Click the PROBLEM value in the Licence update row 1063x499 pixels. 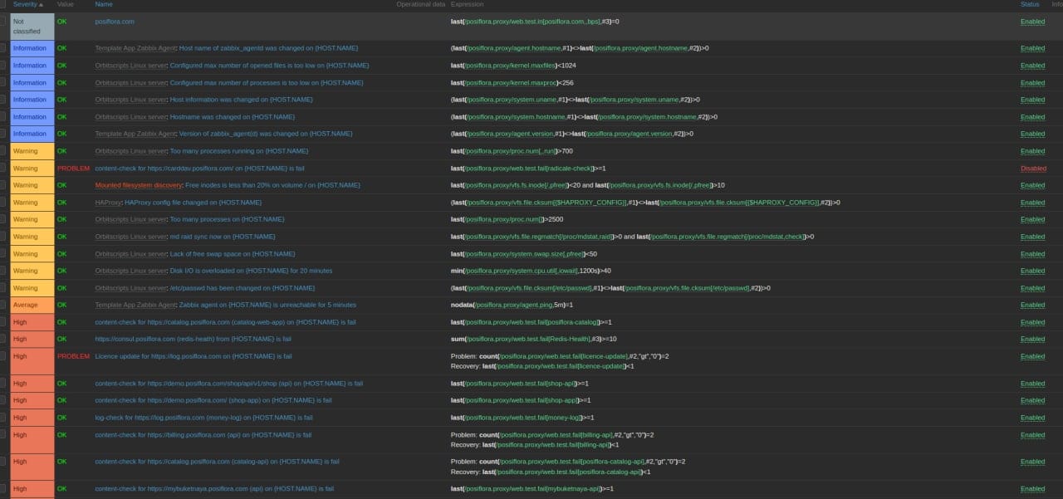click(73, 356)
